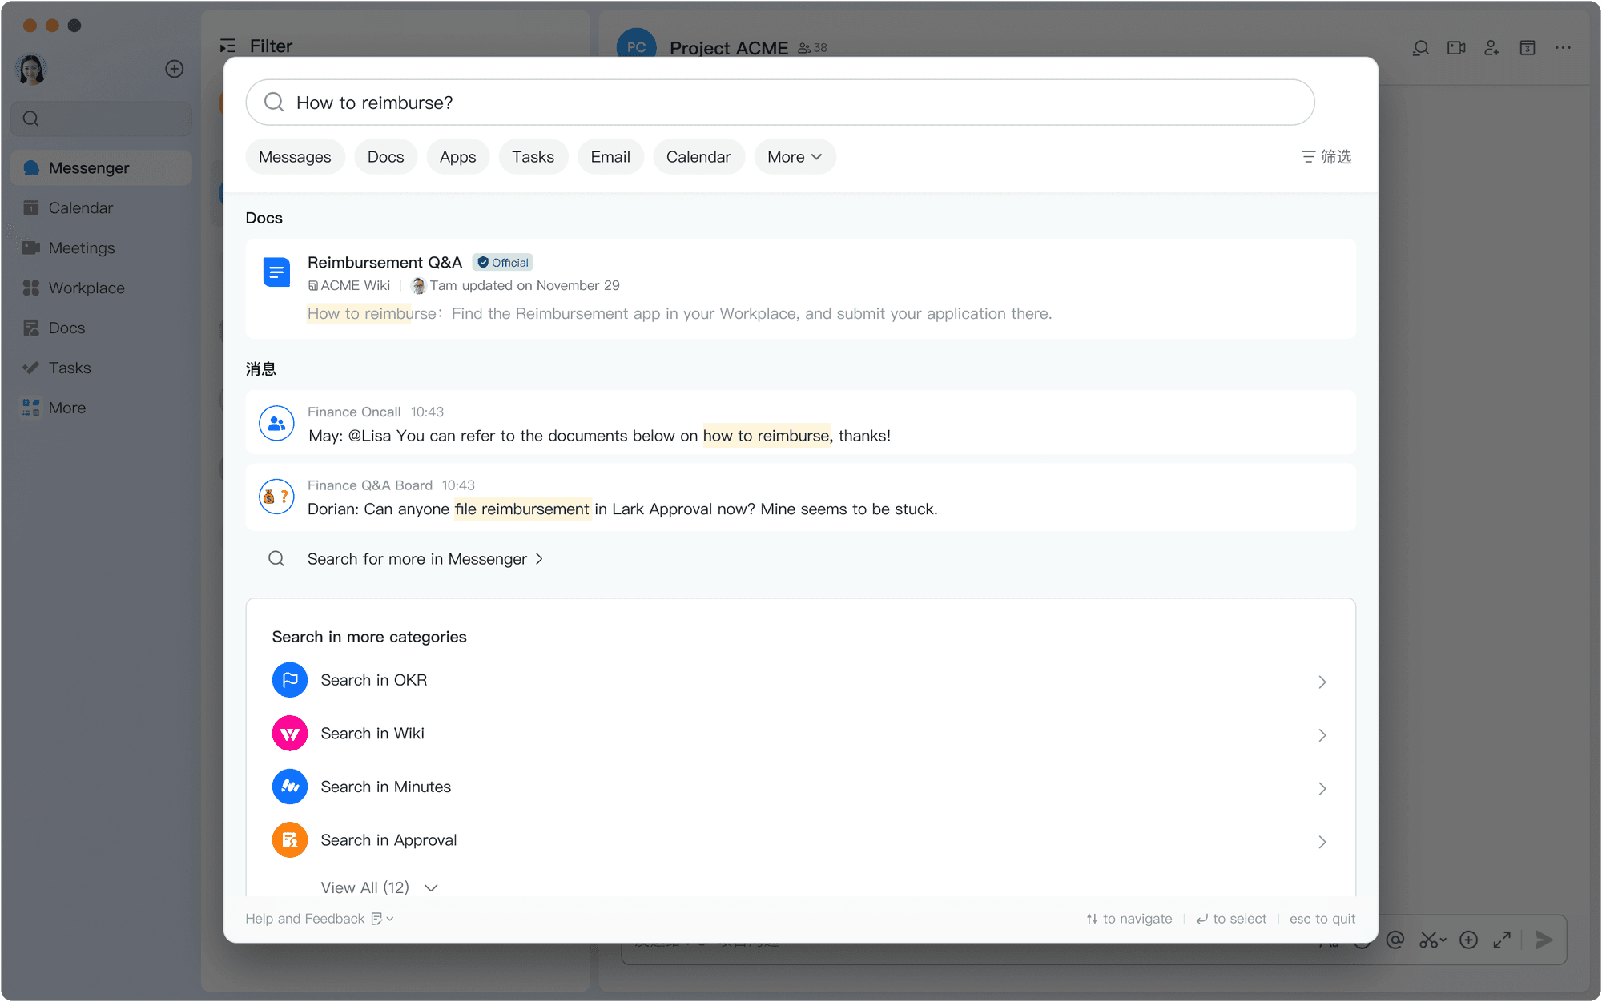Start a video call in Project ACME

pyautogui.click(x=1455, y=48)
